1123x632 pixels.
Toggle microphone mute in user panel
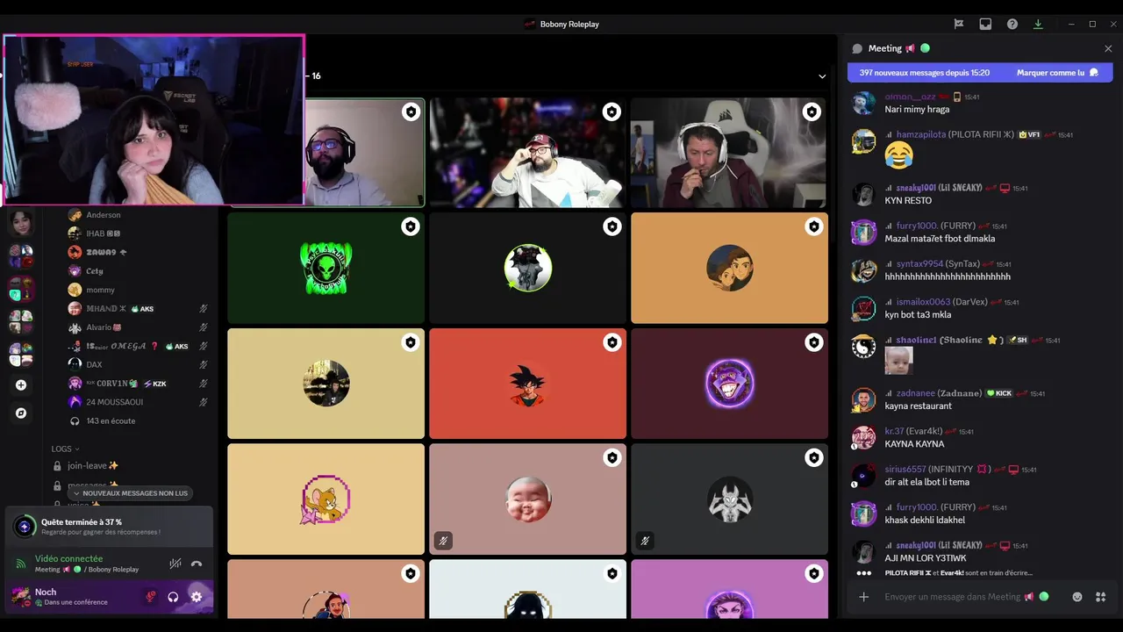[x=151, y=597]
